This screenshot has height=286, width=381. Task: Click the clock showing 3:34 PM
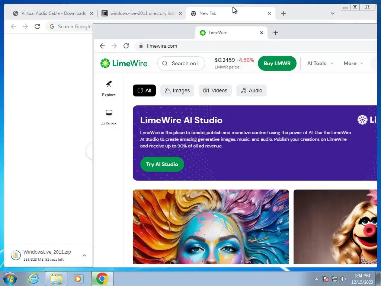click(x=362, y=276)
